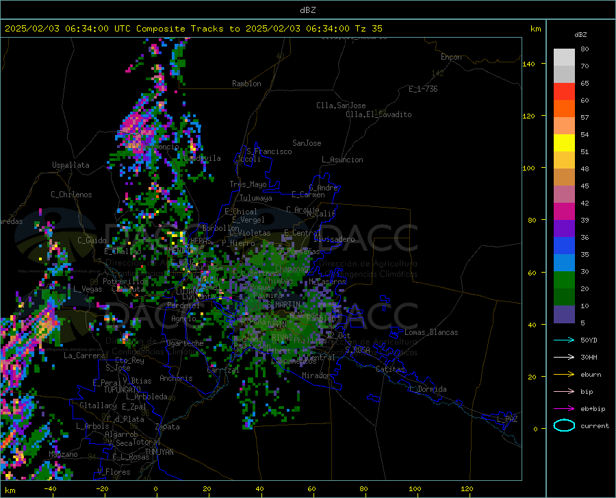Select the red 60-65 dBZ swatch
Image resolution: width=616 pixels, height=498 pixels.
point(564,92)
